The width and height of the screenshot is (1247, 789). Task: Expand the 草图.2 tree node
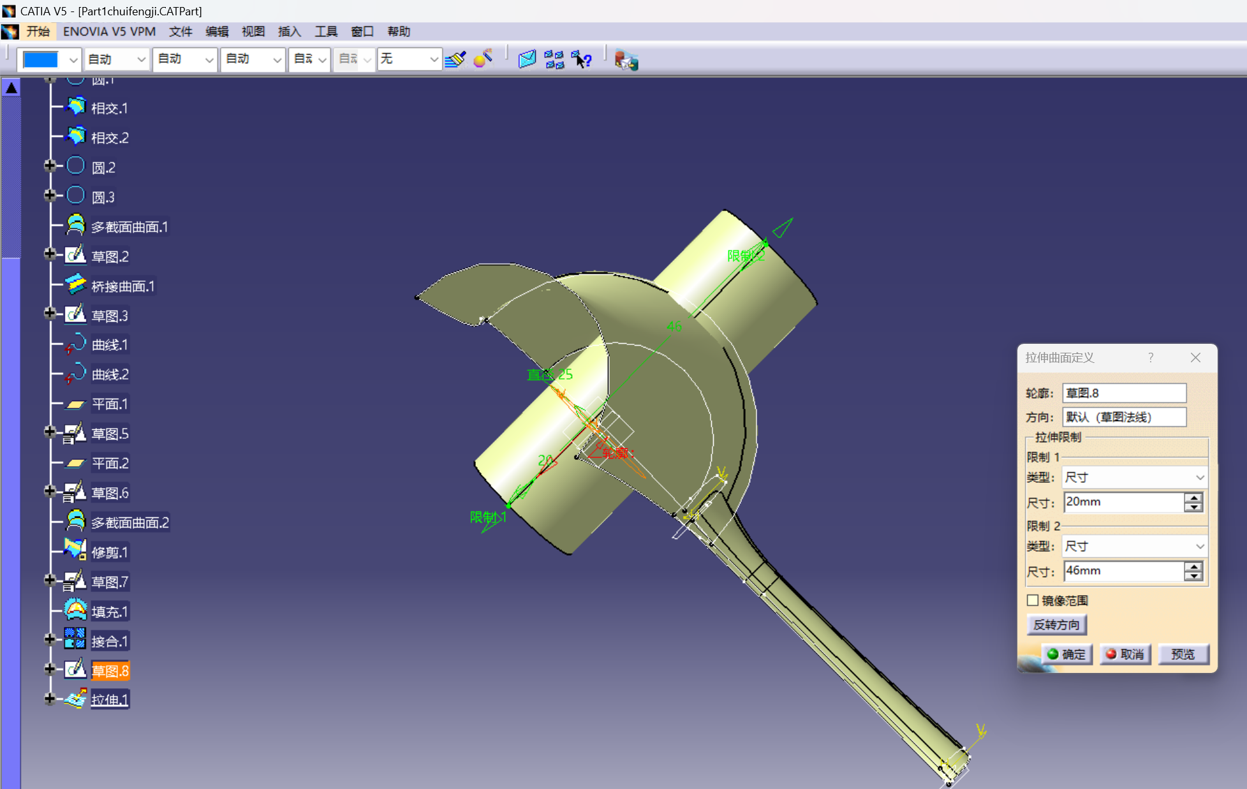(50, 254)
